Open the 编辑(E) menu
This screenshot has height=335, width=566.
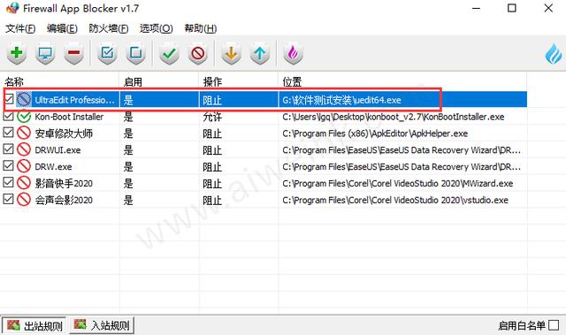[x=62, y=28]
